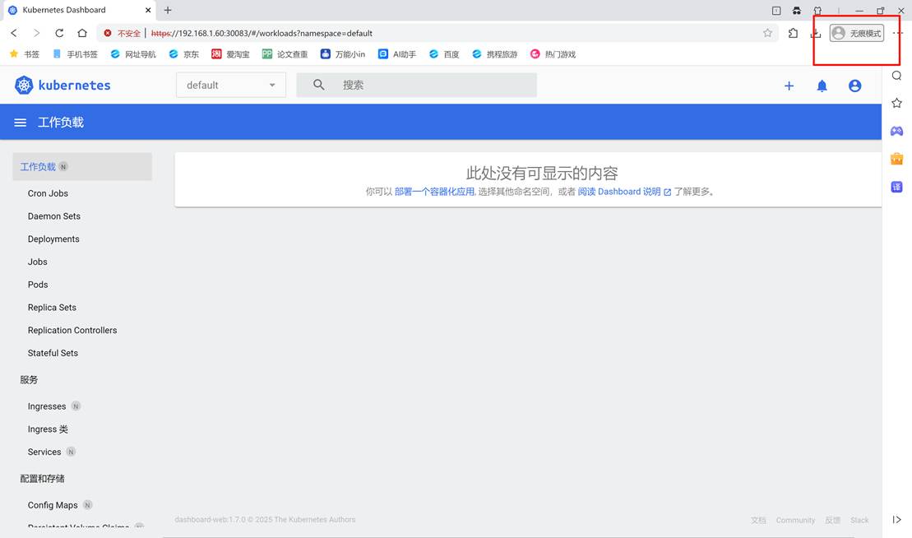Viewport: 912px width, 538px height.
Task: Open the 携程旅游 bookmark
Action: [494, 54]
